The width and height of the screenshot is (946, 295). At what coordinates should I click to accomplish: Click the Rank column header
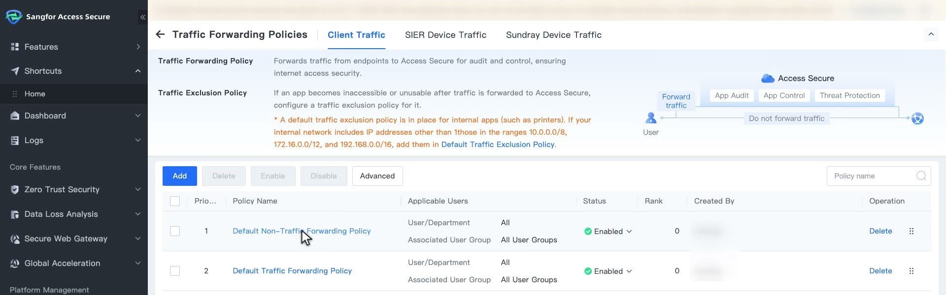(x=653, y=201)
